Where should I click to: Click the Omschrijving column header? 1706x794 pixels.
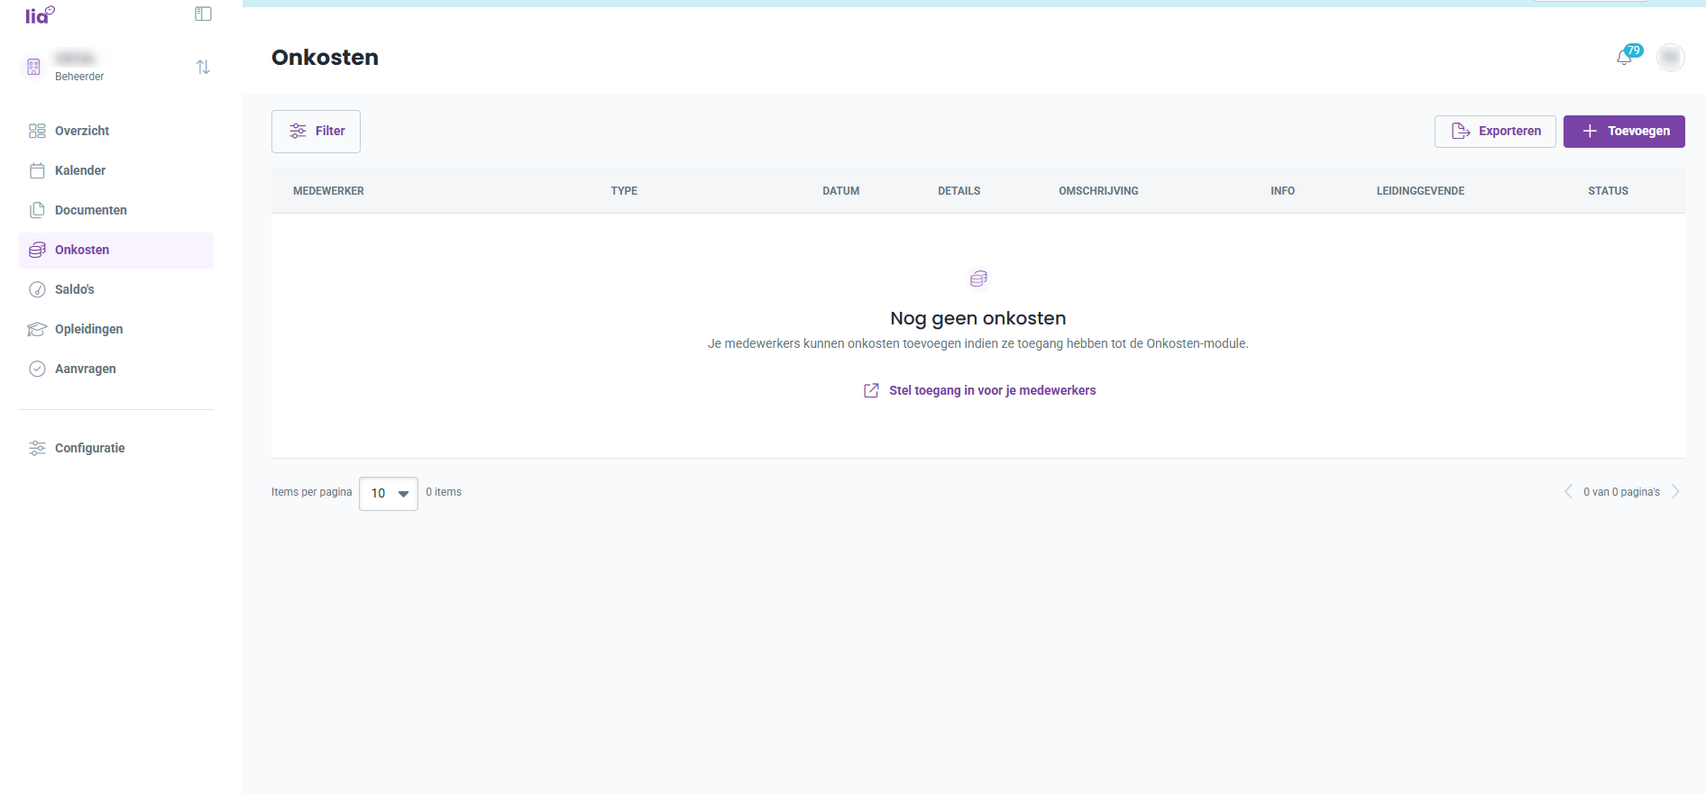pos(1098,191)
